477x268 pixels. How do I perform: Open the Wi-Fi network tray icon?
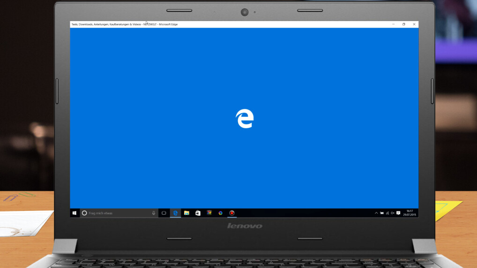388,213
